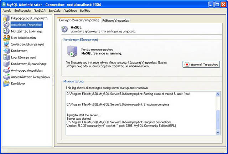Minimize the MySQL Administrator window
The image size is (228, 154).
coord(211,5)
